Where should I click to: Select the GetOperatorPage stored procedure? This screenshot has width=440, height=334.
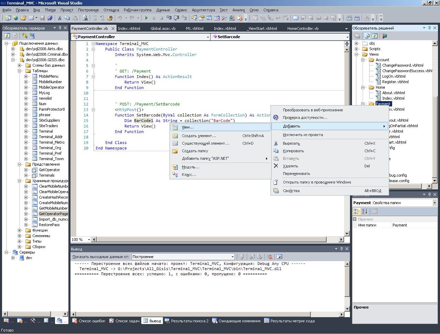click(x=53, y=214)
